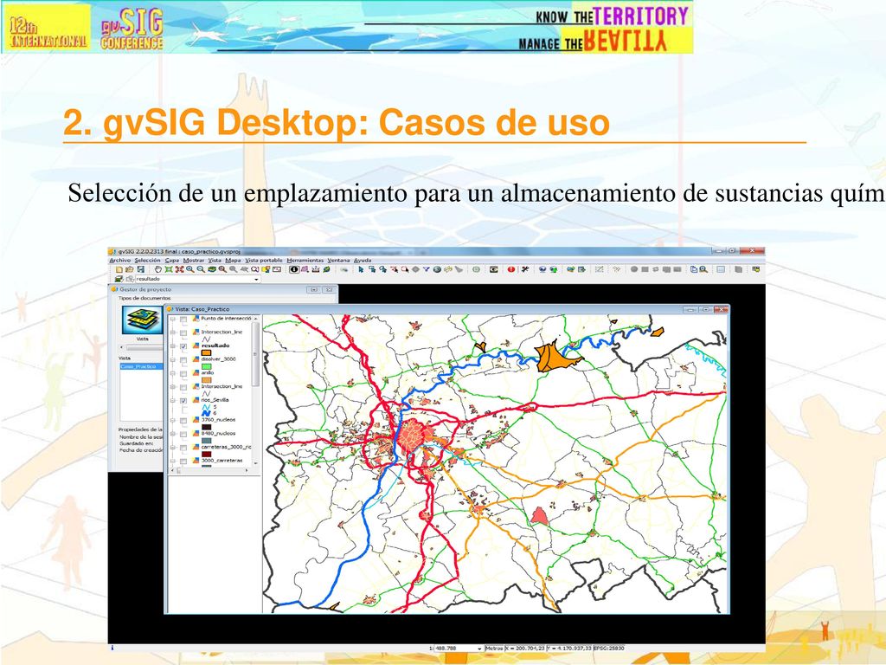Click the Open project folder icon

(x=130, y=270)
